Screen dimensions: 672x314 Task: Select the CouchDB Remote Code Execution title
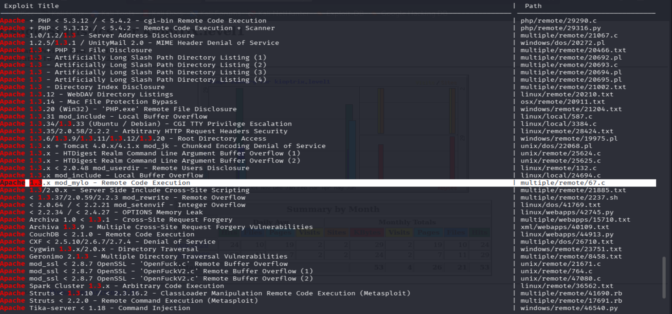[97, 234]
